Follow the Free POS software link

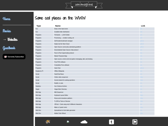(x=141, y=62)
